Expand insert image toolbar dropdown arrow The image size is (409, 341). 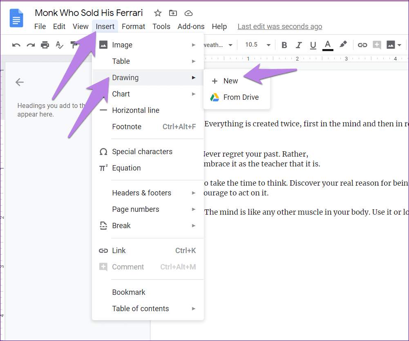tap(399, 45)
